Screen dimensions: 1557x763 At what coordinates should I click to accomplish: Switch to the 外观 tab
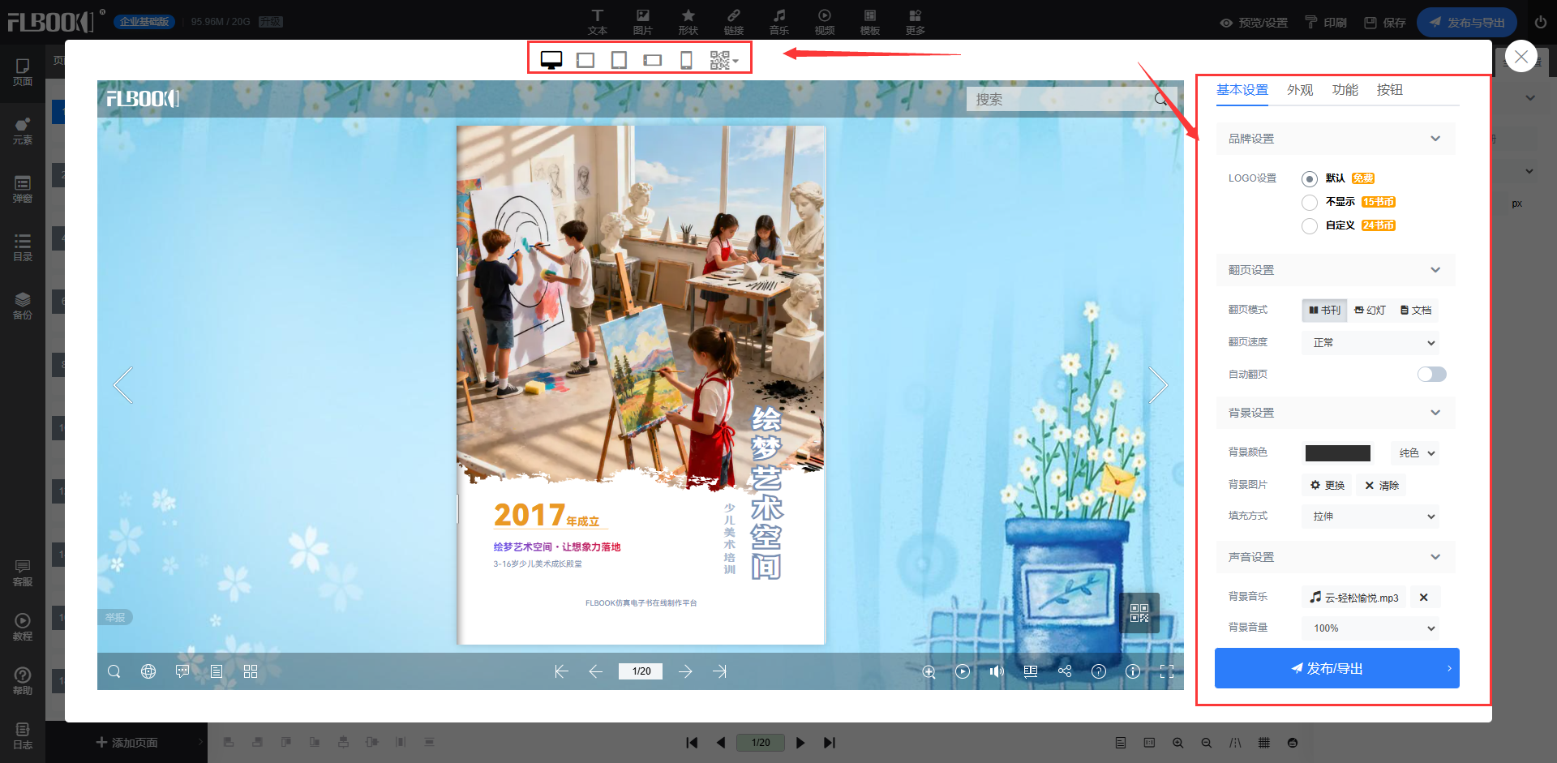click(x=1299, y=90)
